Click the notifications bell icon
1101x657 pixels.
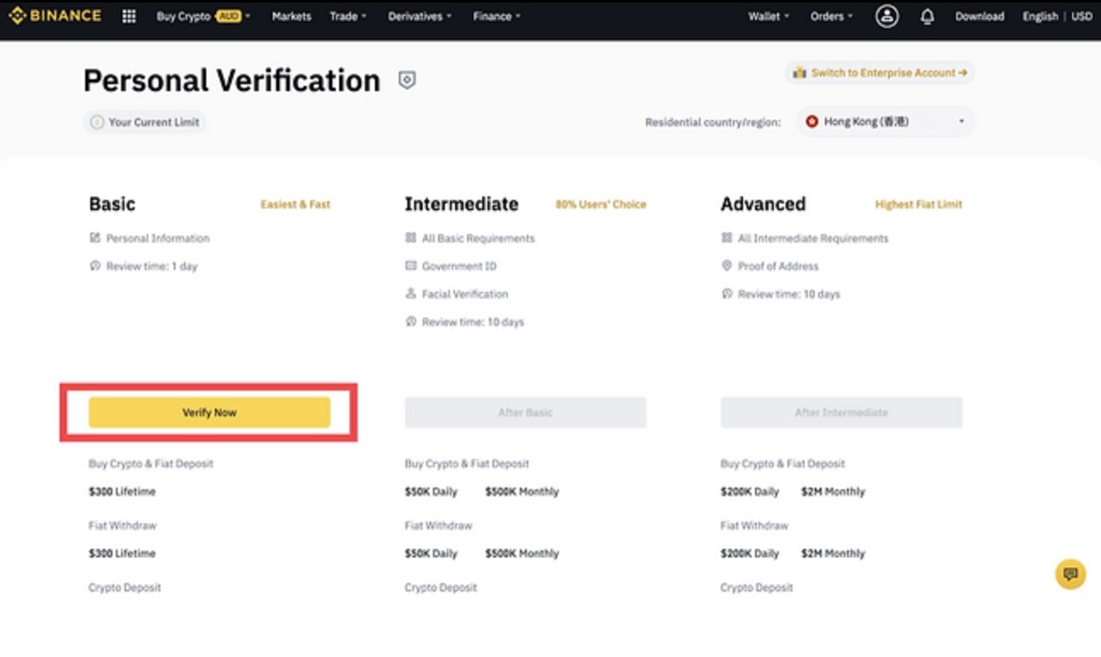tap(927, 16)
